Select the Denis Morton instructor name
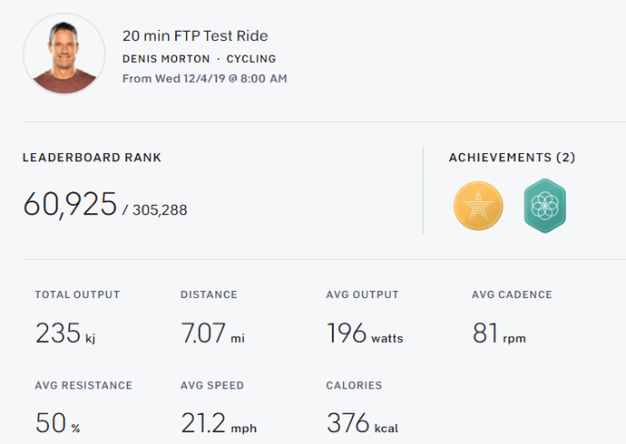The image size is (626, 444). pos(166,59)
